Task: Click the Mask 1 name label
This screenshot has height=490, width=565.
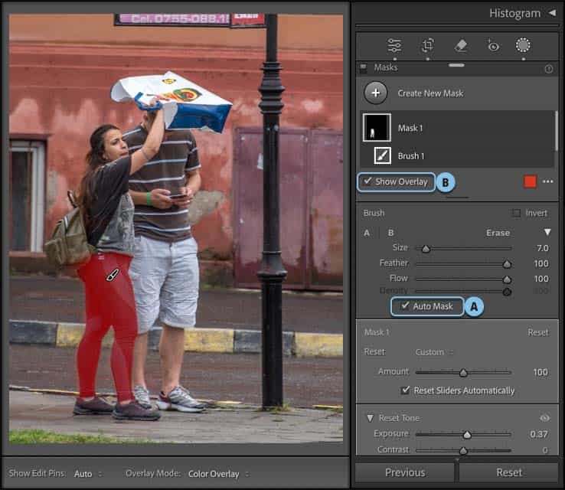Action: click(410, 128)
